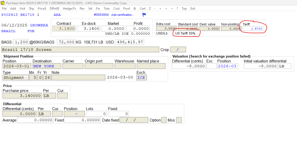Click the shipment Position field 2026-03-01
Viewport: 297px width, 143px height.
[x=17, y=66]
